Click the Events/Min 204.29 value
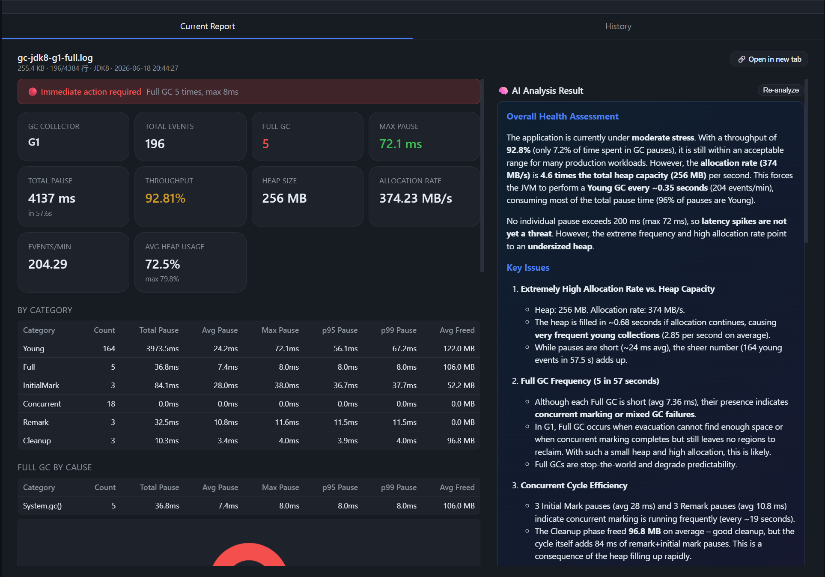Screen dimensions: 825x577 coord(48,264)
